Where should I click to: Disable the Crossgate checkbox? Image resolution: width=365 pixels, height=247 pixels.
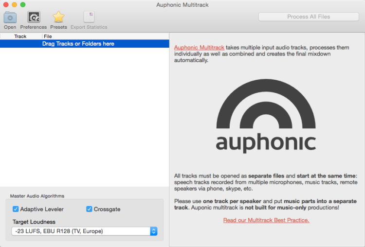pyautogui.click(x=89, y=209)
